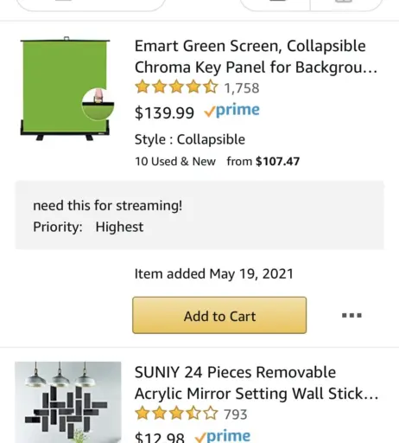
Task: Open the Emart Green Screen product title
Action: click(x=256, y=56)
